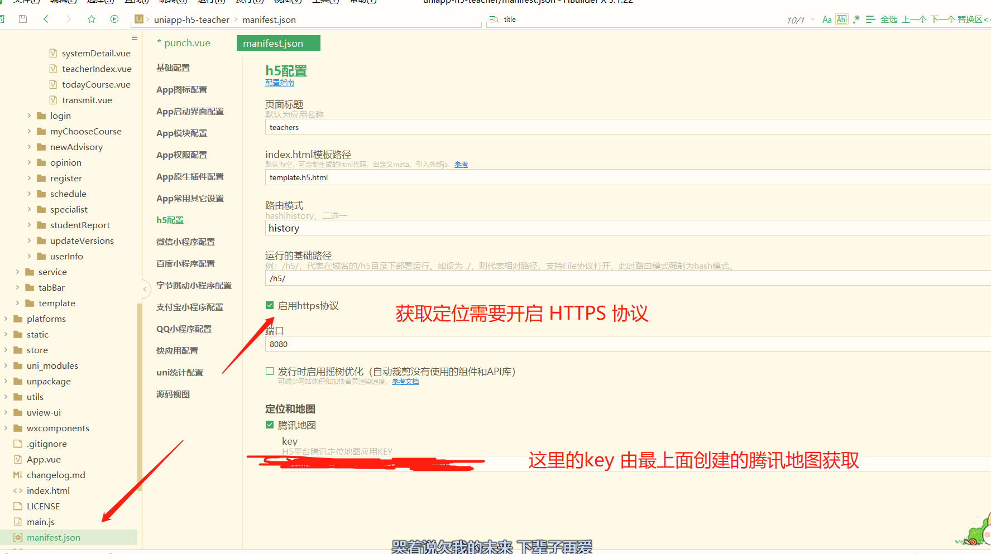Viewport: 991px width, 554px height.
Task: Open the App模块配置 section
Action: point(181,133)
